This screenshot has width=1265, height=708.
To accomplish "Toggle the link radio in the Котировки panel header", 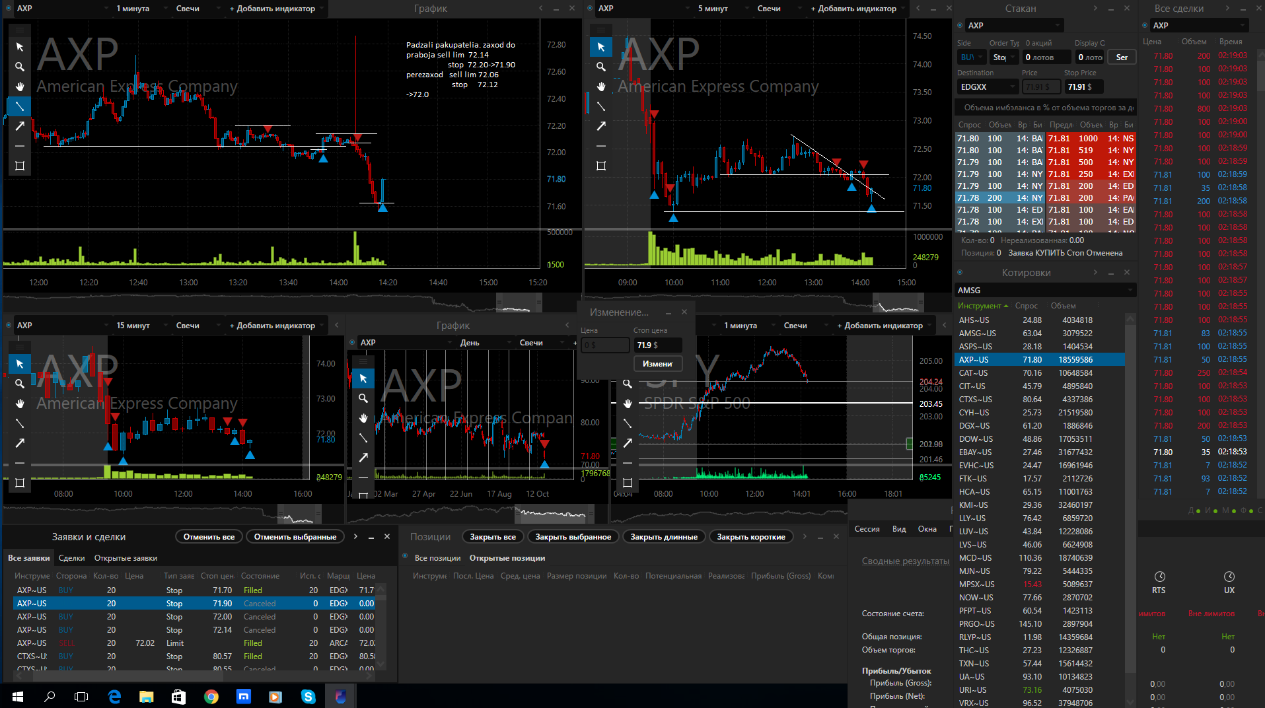I will [960, 272].
